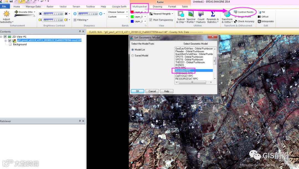Select the Control Points tool
This screenshot has height=169, width=299.
[244, 12]
